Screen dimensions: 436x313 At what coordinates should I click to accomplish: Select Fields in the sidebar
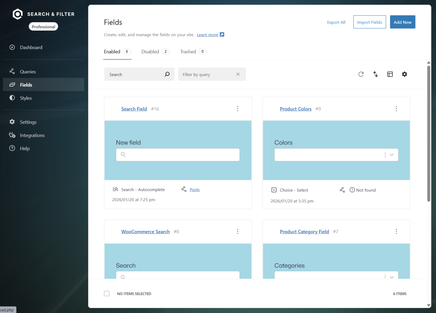pyautogui.click(x=43, y=85)
